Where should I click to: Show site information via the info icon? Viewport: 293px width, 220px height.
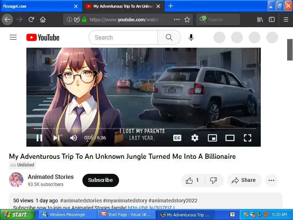point(69,19)
